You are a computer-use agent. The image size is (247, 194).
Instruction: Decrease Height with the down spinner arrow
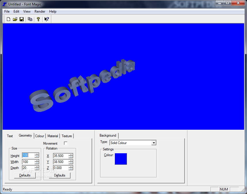[x=37, y=157]
